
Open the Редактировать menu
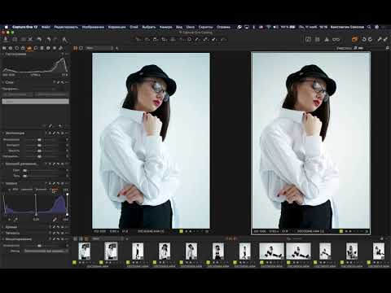66,27
